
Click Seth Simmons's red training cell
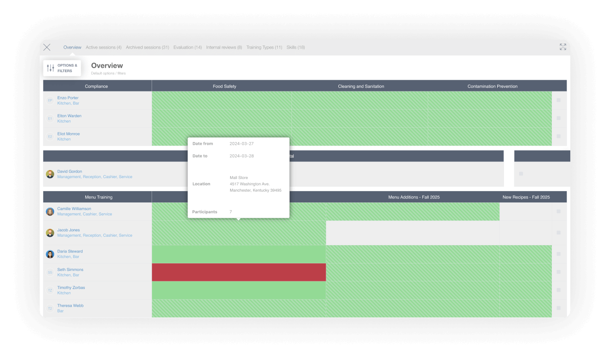[239, 272]
